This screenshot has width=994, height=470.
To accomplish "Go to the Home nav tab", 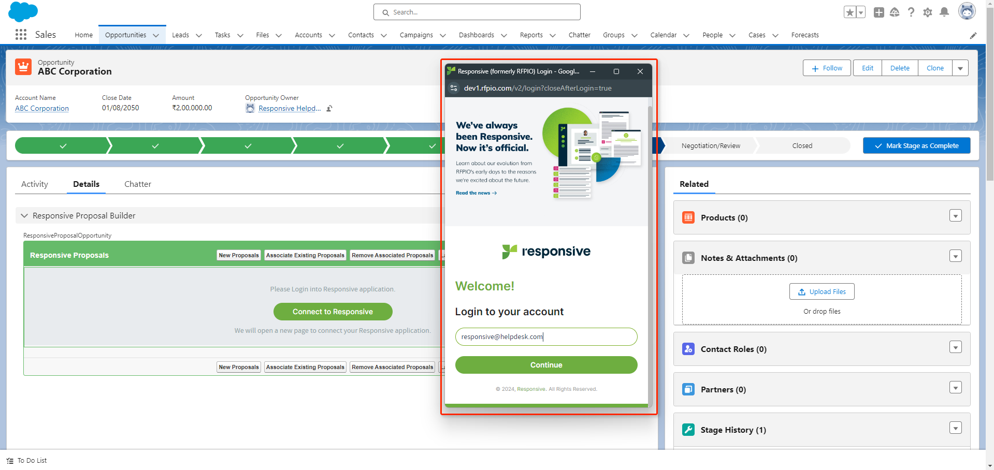I will click(83, 35).
